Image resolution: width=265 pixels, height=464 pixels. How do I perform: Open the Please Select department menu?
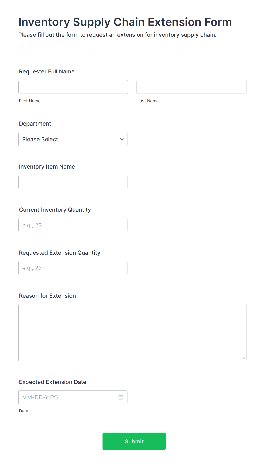73,139
